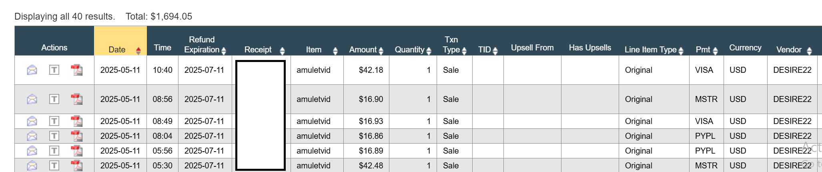Click the "T" icon for the 08:49 transaction

click(54, 121)
